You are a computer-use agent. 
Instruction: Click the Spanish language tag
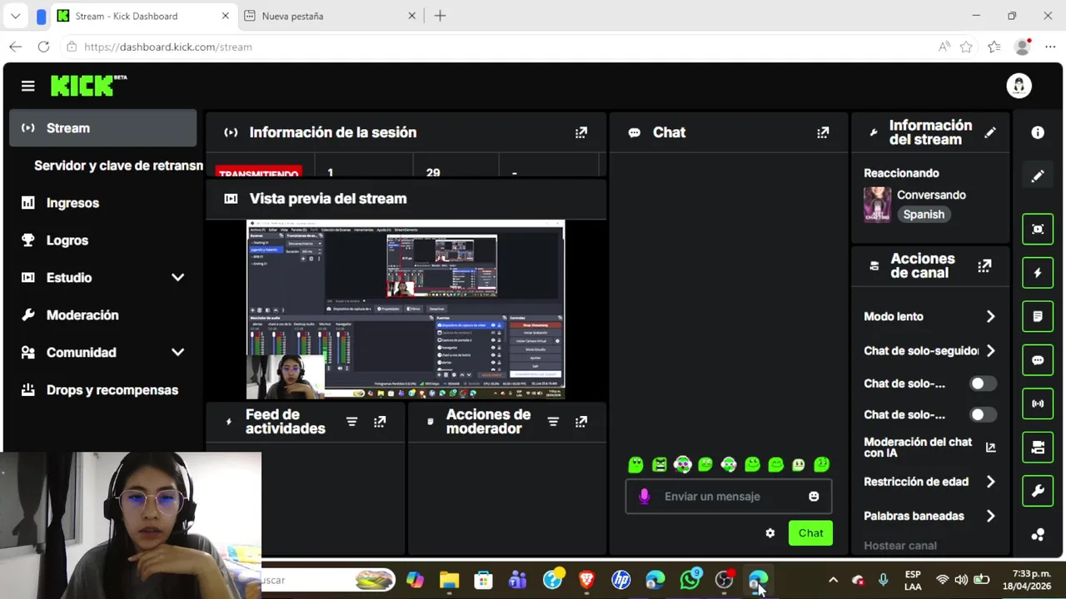click(924, 215)
